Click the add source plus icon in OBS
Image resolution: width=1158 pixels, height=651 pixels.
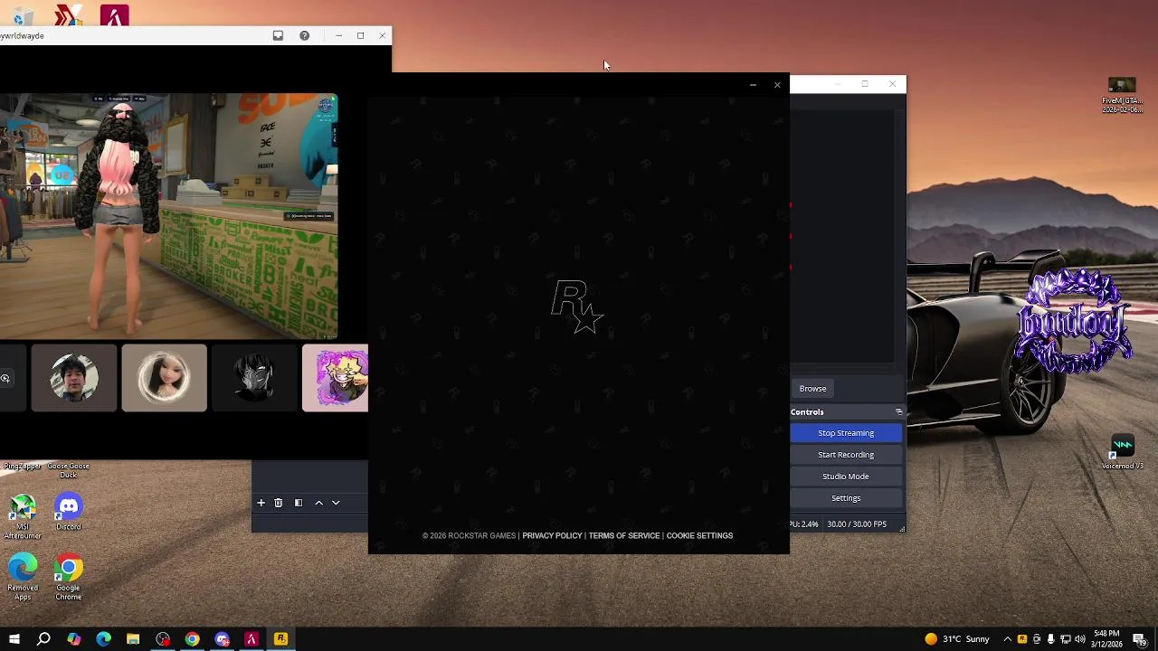pos(261,503)
